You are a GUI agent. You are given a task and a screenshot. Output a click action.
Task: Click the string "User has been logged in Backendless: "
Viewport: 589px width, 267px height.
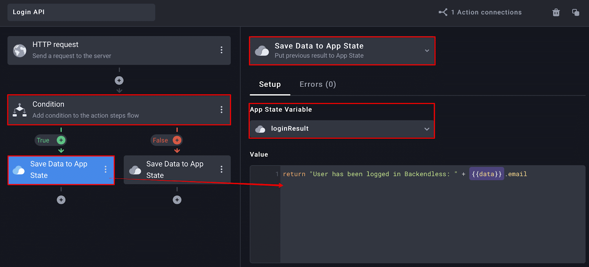point(383,174)
